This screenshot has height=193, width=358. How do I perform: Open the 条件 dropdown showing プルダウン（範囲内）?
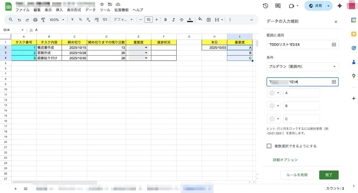click(x=302, y=67)
